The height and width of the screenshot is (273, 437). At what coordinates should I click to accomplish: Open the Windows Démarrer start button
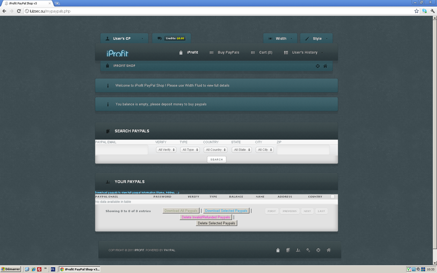[x=11, y=269]
